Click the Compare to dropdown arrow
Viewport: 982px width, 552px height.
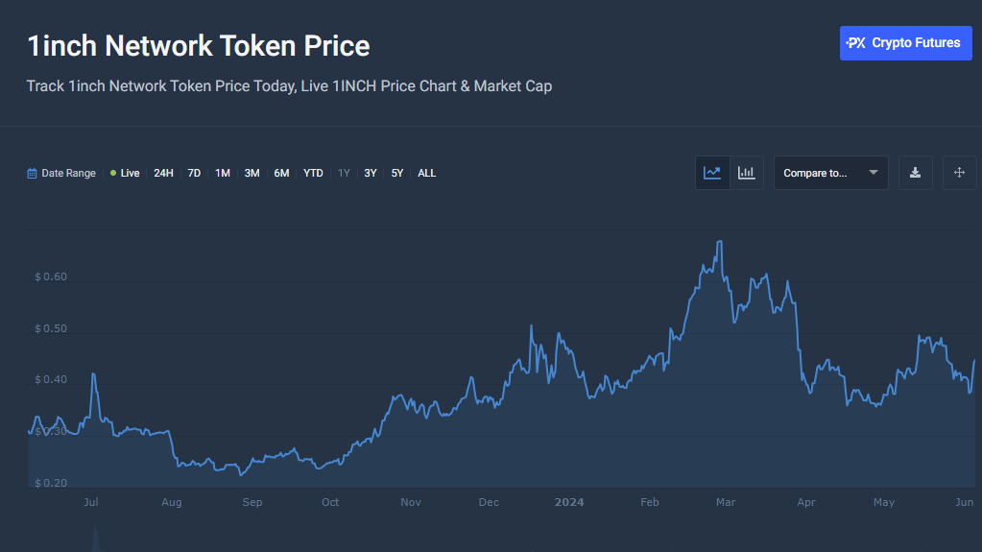click(874, 173)
